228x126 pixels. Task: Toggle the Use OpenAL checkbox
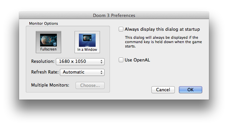click(121, 60)
